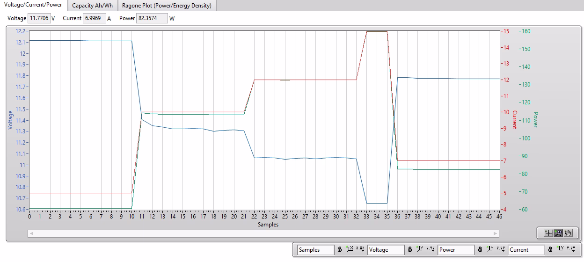Toggle autoscale lock for Samples axis
Image resolution: width=584 pixels, height=262 pixels.
click(340, 249)
